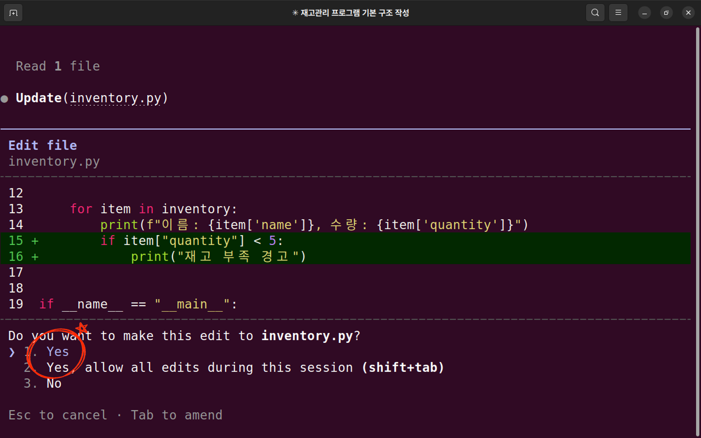
Task: Open the terminal search icon
Action: click(x=595, y=13)
